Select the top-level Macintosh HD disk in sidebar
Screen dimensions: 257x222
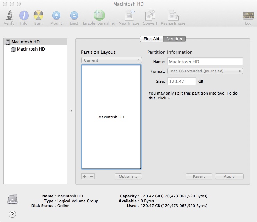(x=35, y=42)
